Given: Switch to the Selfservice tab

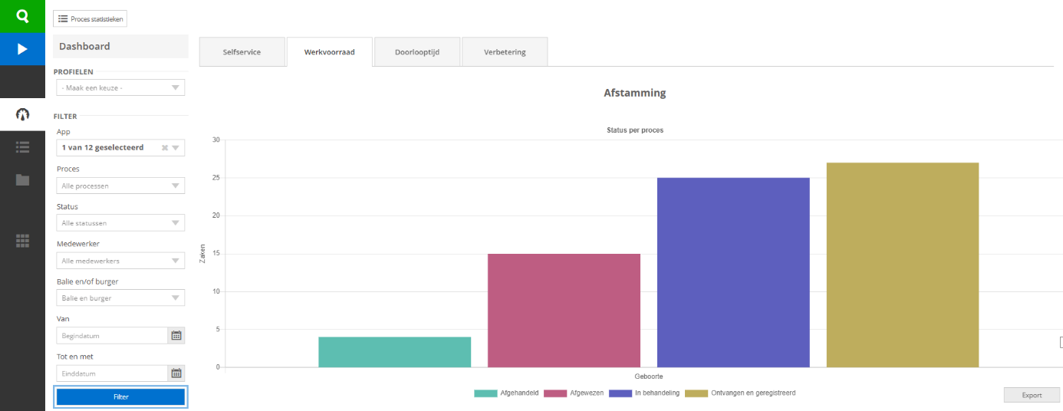Looking at the screenshot, I should click(x=242, y=52).
